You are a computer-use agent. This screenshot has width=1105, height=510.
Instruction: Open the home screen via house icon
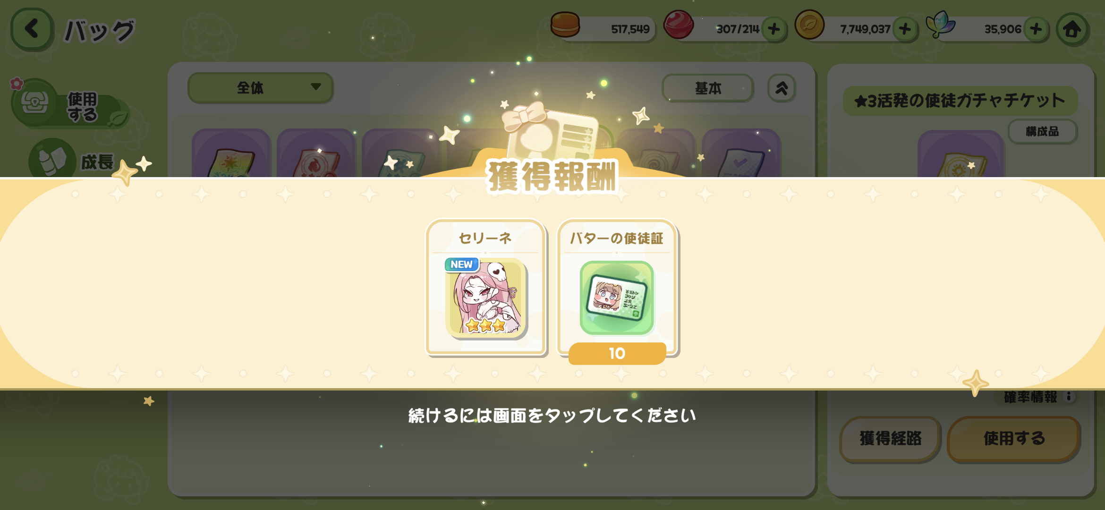coord(1072,29)
